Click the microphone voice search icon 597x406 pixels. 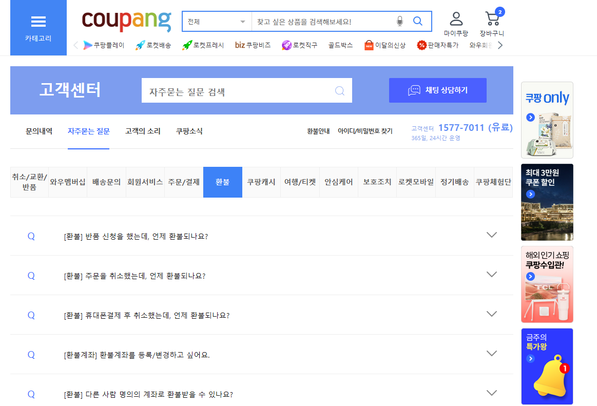399,22
